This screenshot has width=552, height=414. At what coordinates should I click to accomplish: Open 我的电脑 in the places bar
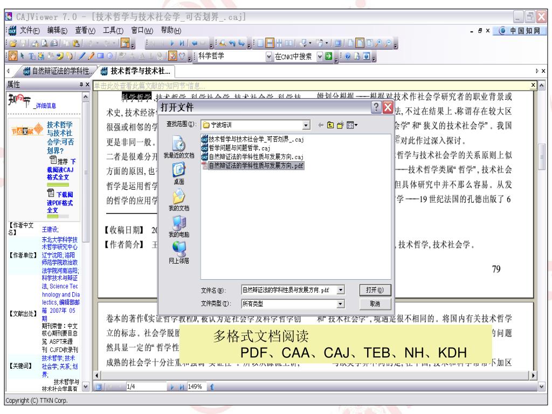pyautogui.click(x=179, y=226)
